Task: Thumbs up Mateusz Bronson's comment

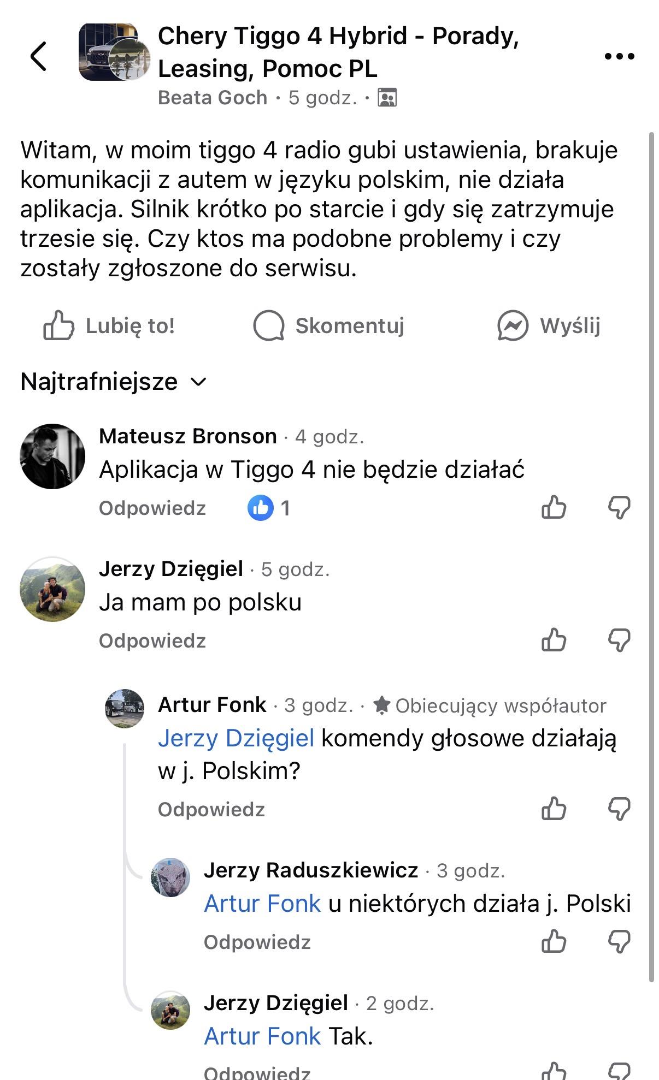Action: [554, 508]
